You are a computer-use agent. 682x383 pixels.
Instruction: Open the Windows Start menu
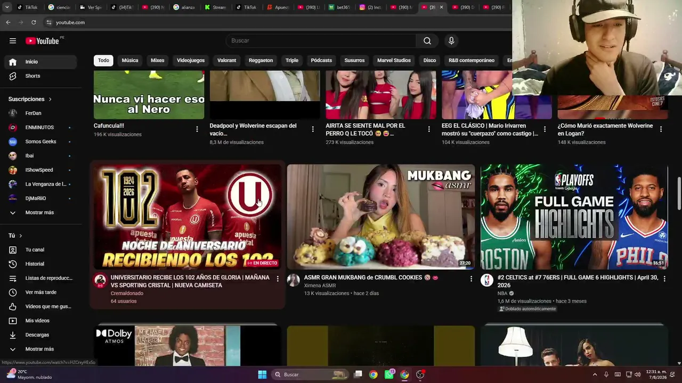[x=262, y=374]
